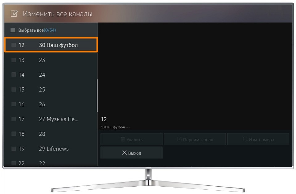Image resolution: width=296 pixels, height=194 pixels.
Task: Select the checkbox for channel 15
Action: point(14,89)
